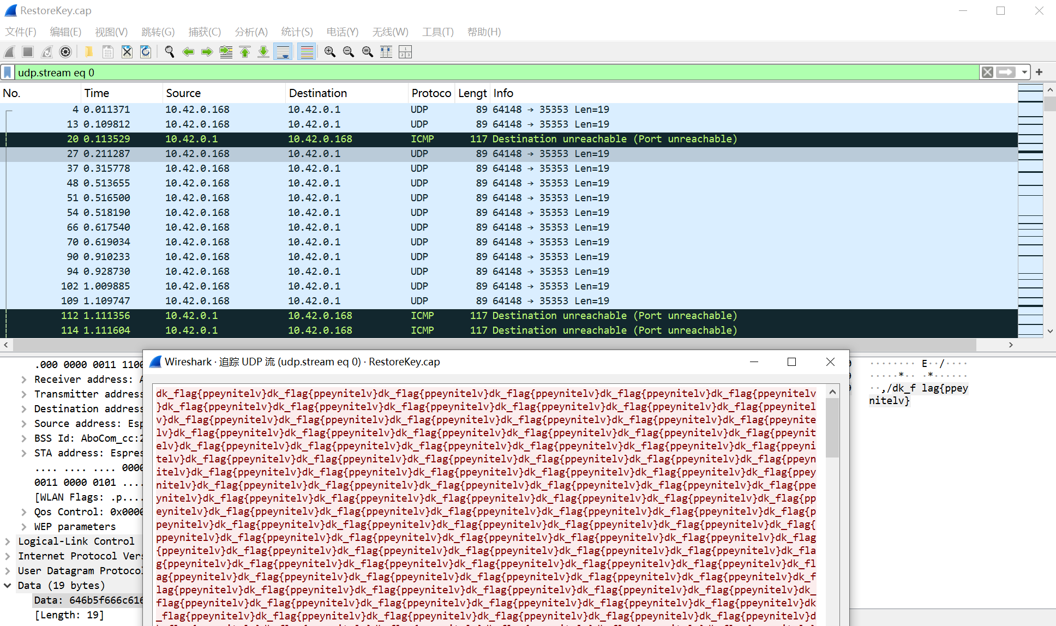
Task: Reset text to normal size
Action: (368, 52)
